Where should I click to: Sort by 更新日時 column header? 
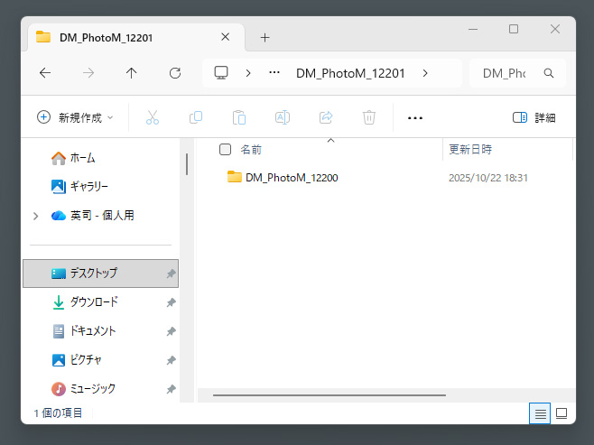[471, 149]
